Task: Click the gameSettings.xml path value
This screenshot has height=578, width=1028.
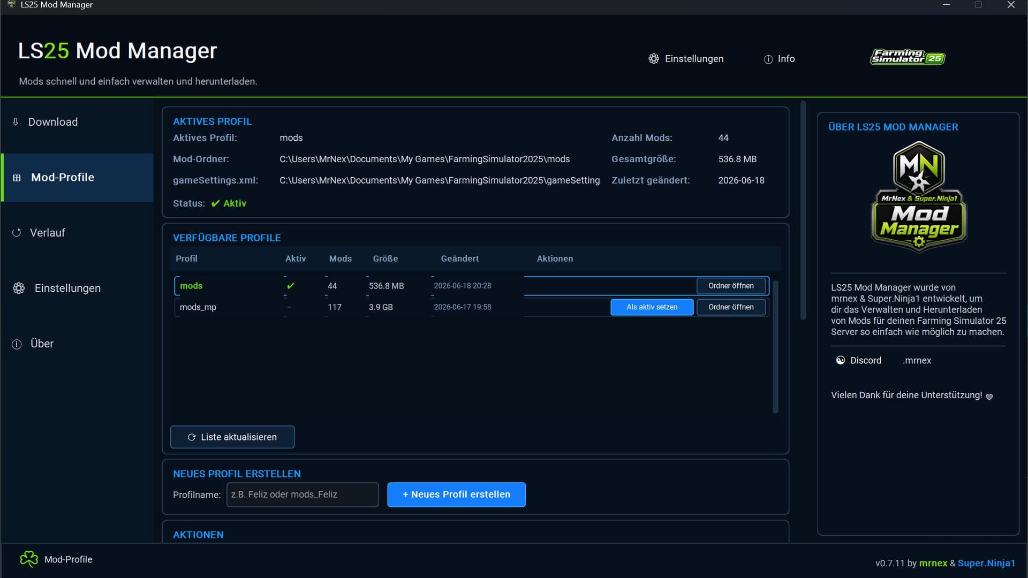Action: (x=440, y=180)
